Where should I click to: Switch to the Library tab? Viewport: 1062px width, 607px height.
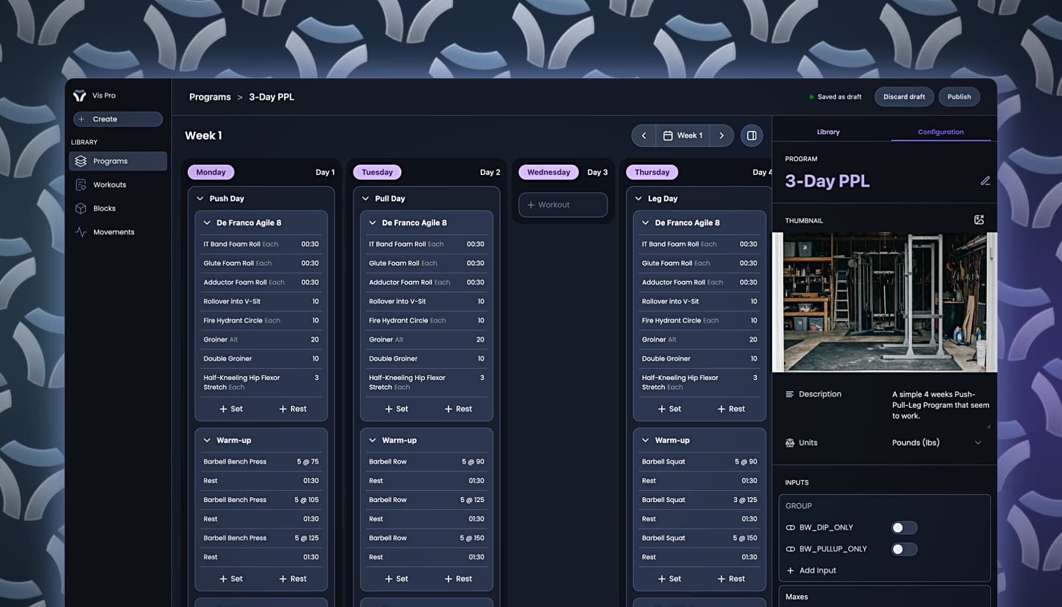coord(828,132)
